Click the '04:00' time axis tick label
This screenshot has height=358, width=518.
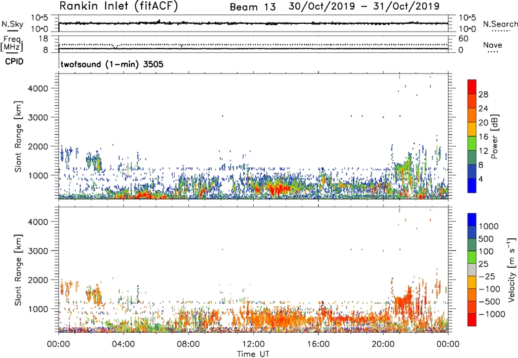click(x=124, y=344)
